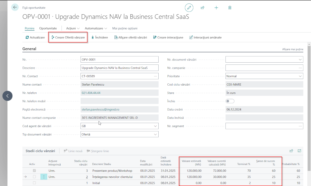Viewport: 311px width, 186px height.
Task: Click calculated value 72.000,00
Action: tap(219, 170)
